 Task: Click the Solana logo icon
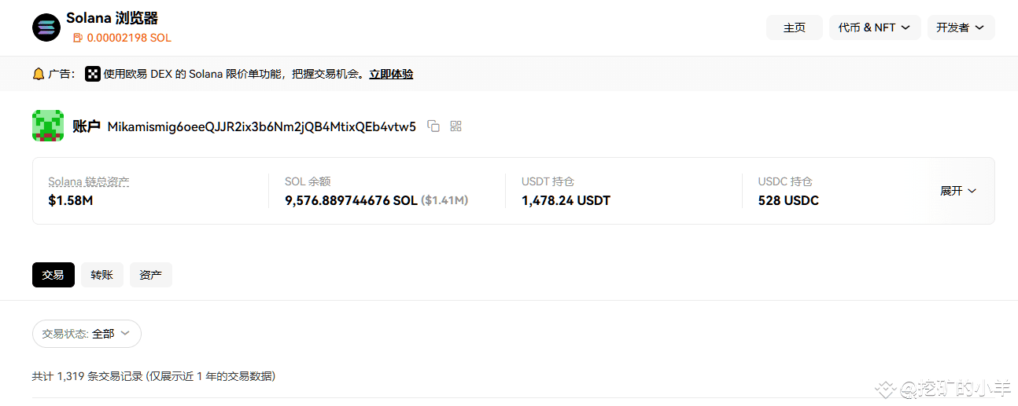[x=46, y=27]
